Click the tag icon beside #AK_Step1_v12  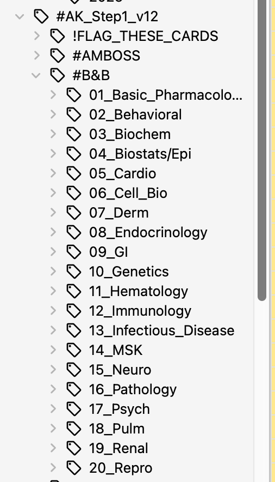click(x=41, y=16)
